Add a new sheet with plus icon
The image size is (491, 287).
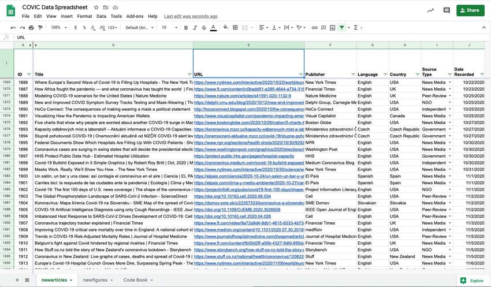click(x=17, y=280)
